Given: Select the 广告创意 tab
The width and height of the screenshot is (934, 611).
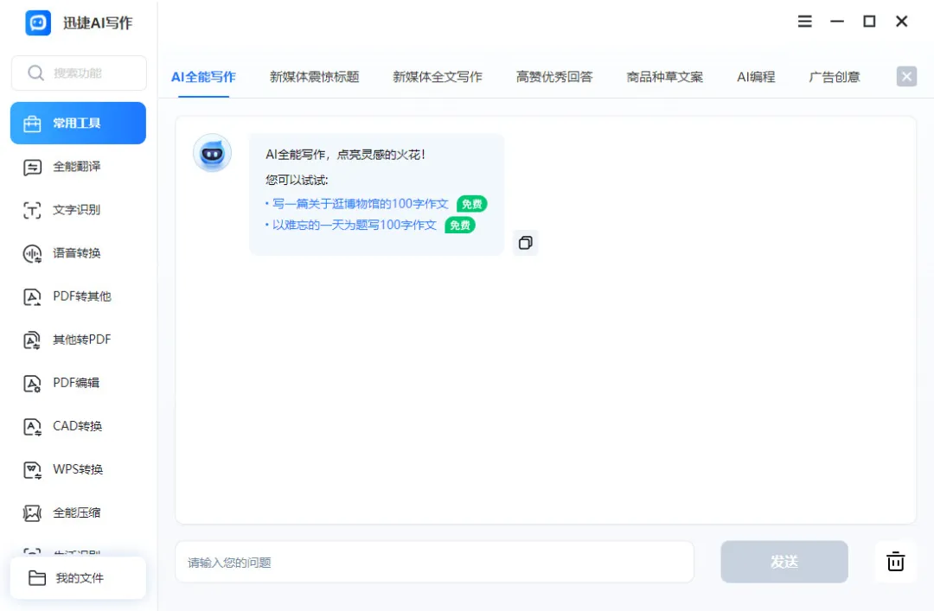Looking at the screenshot, I should tap(834, 76).
